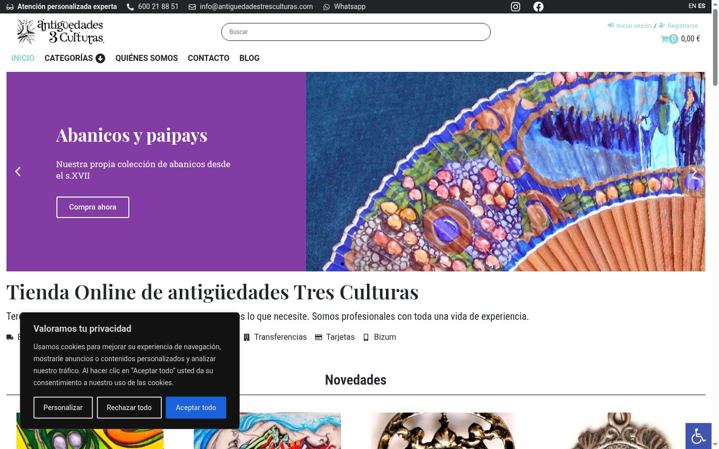Click Rechazar todo in the cookie banner

129,408
